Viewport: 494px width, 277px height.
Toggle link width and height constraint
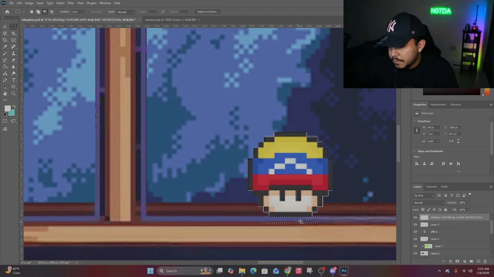(416, 130)
